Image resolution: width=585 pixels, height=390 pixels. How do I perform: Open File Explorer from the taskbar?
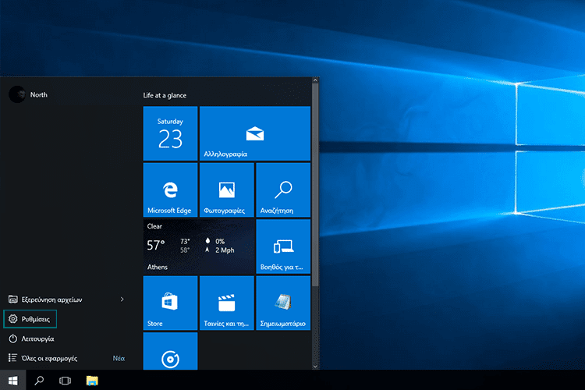[92, 381]
